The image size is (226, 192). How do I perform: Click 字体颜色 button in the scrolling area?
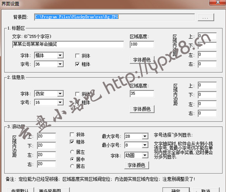(x=137, y=165)
